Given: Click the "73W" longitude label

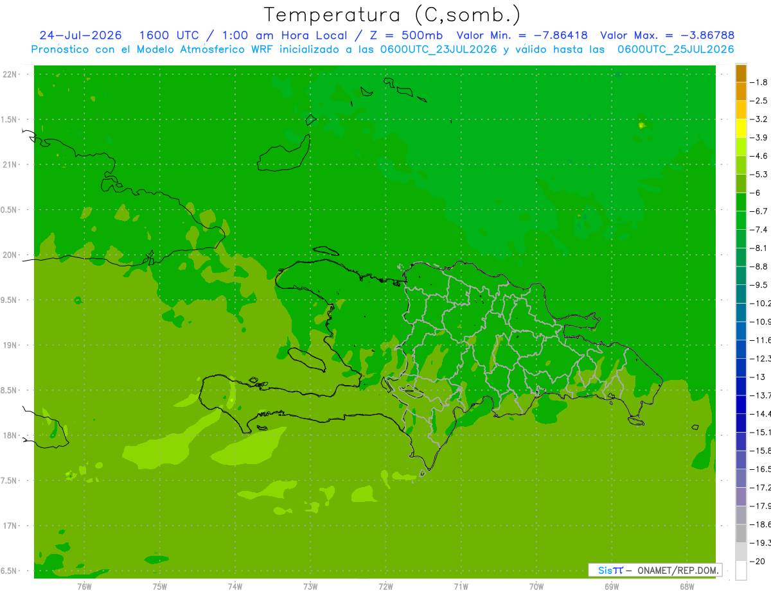Looking at the screenshot, I should (310, 587).
